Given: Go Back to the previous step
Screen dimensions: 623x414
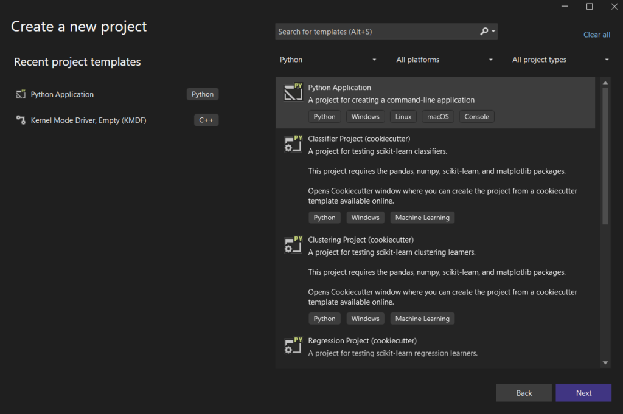Looking at the screenshot, I should click(524, 393).
